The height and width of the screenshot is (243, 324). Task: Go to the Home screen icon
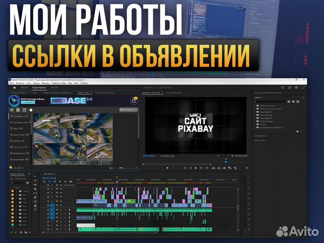click(x=14, y=88)
